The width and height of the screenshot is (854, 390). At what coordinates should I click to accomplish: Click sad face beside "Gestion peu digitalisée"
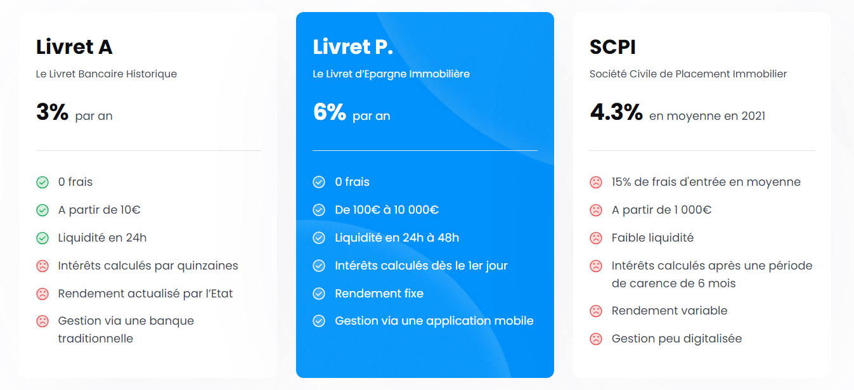click(596, 339)
